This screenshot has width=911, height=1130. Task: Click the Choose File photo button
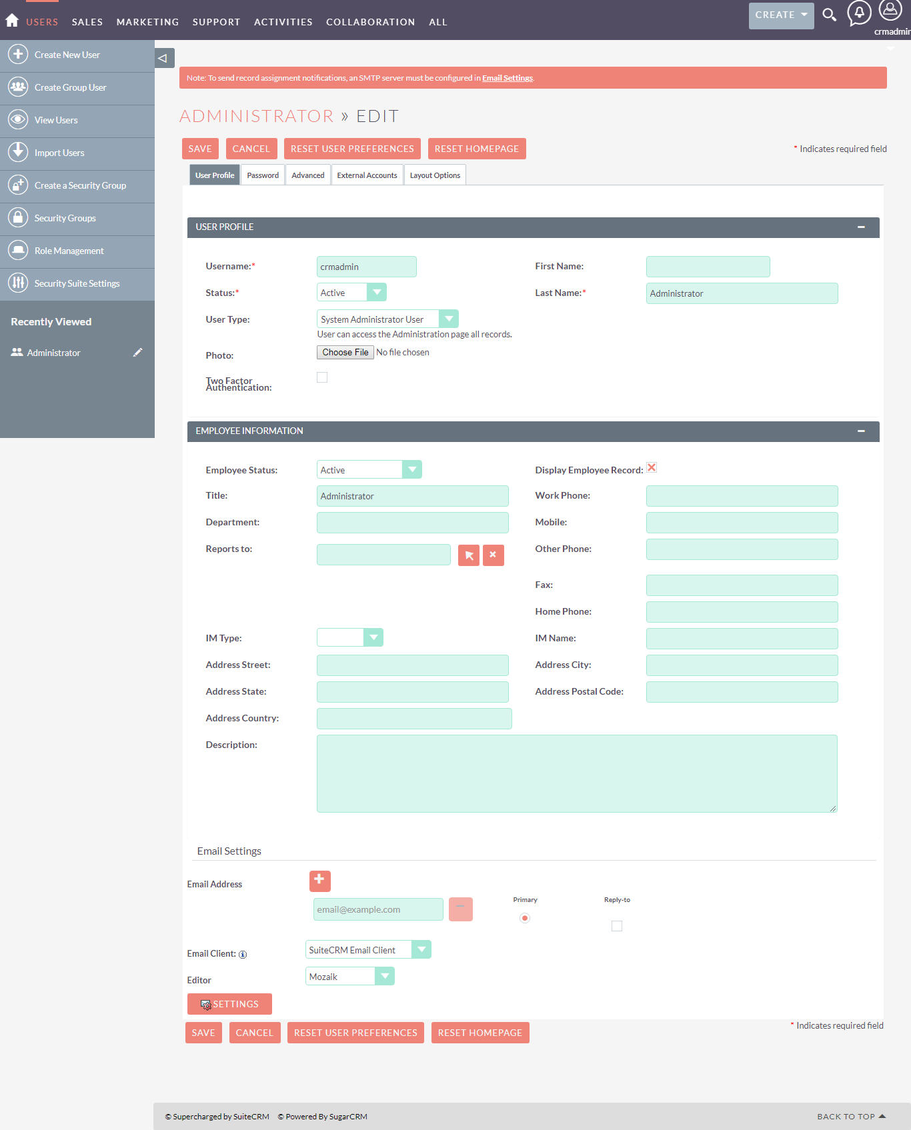(345, 352)
